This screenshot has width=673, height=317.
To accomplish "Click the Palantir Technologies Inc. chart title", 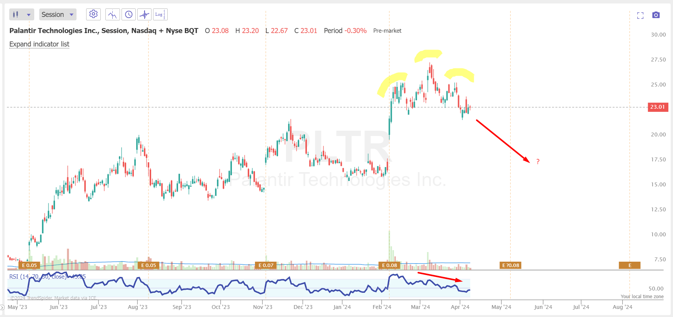I will coord(103,31).
